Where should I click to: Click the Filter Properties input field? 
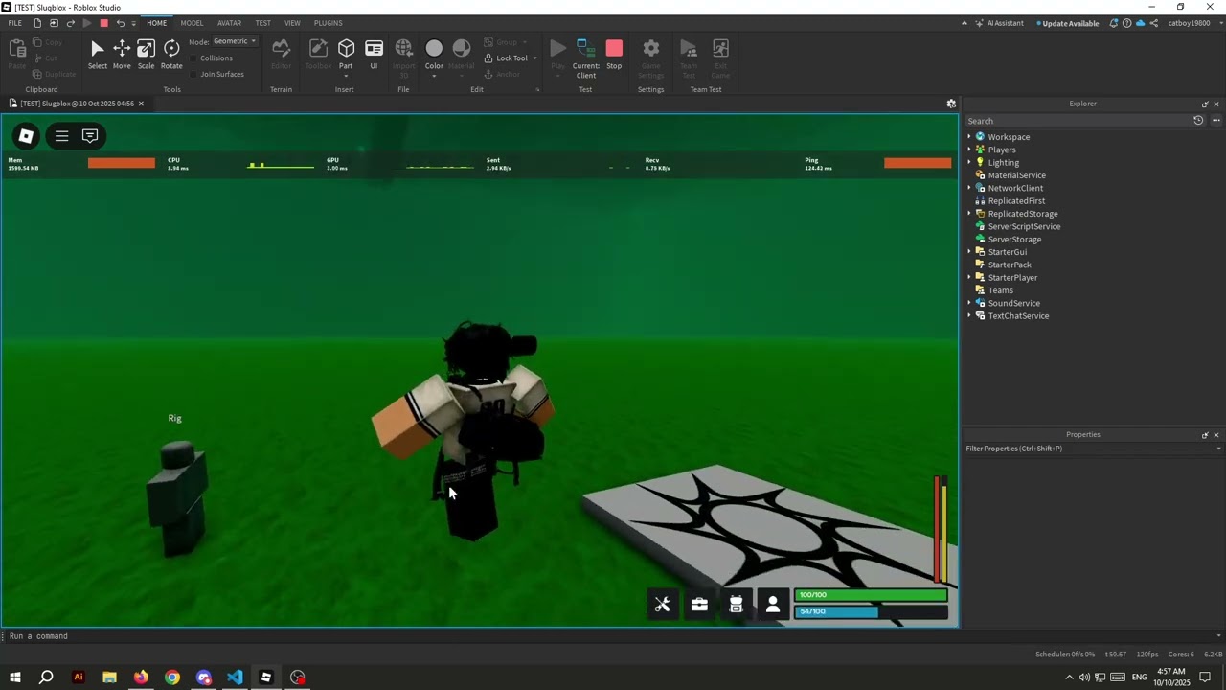pos(1090,448)
